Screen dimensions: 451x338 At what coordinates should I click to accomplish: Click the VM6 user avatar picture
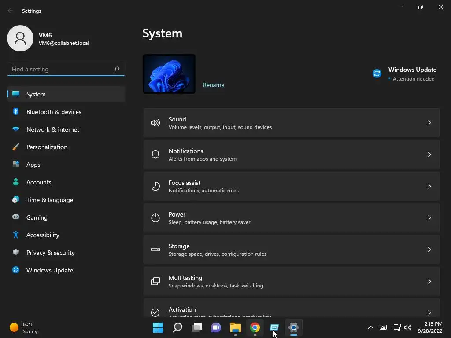(20, 38)
